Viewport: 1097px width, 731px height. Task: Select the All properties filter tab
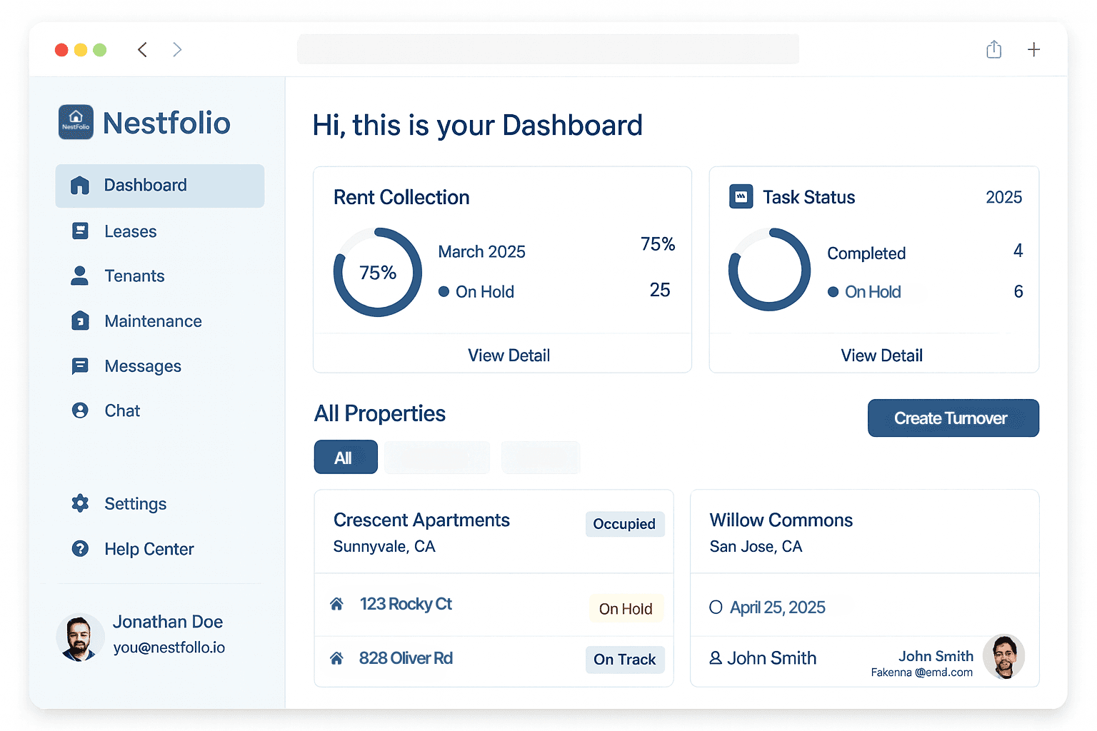(x=346, y=457)
